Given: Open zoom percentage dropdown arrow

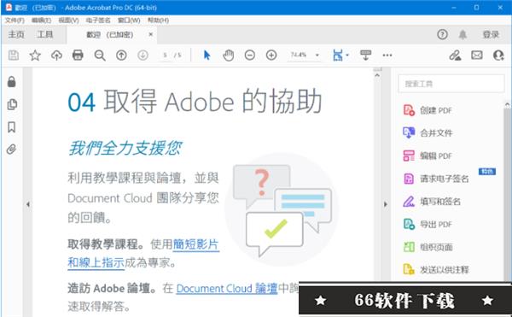Looking at the screenshot, I should tap(317, 55).
